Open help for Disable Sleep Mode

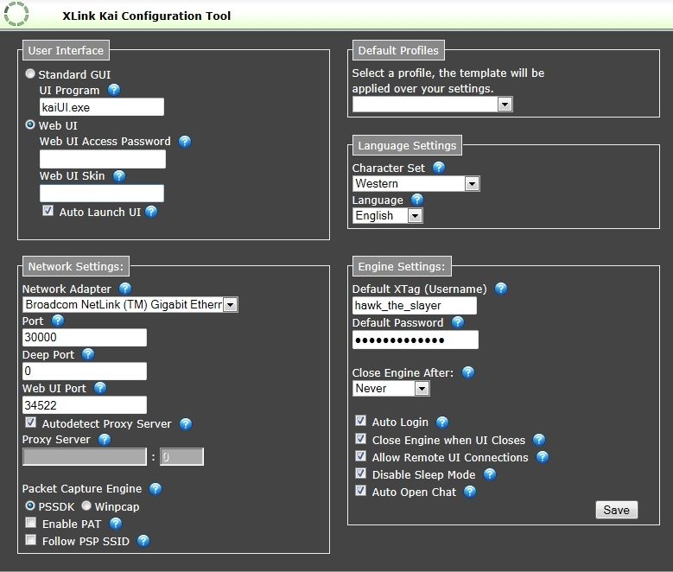(490, 474)
